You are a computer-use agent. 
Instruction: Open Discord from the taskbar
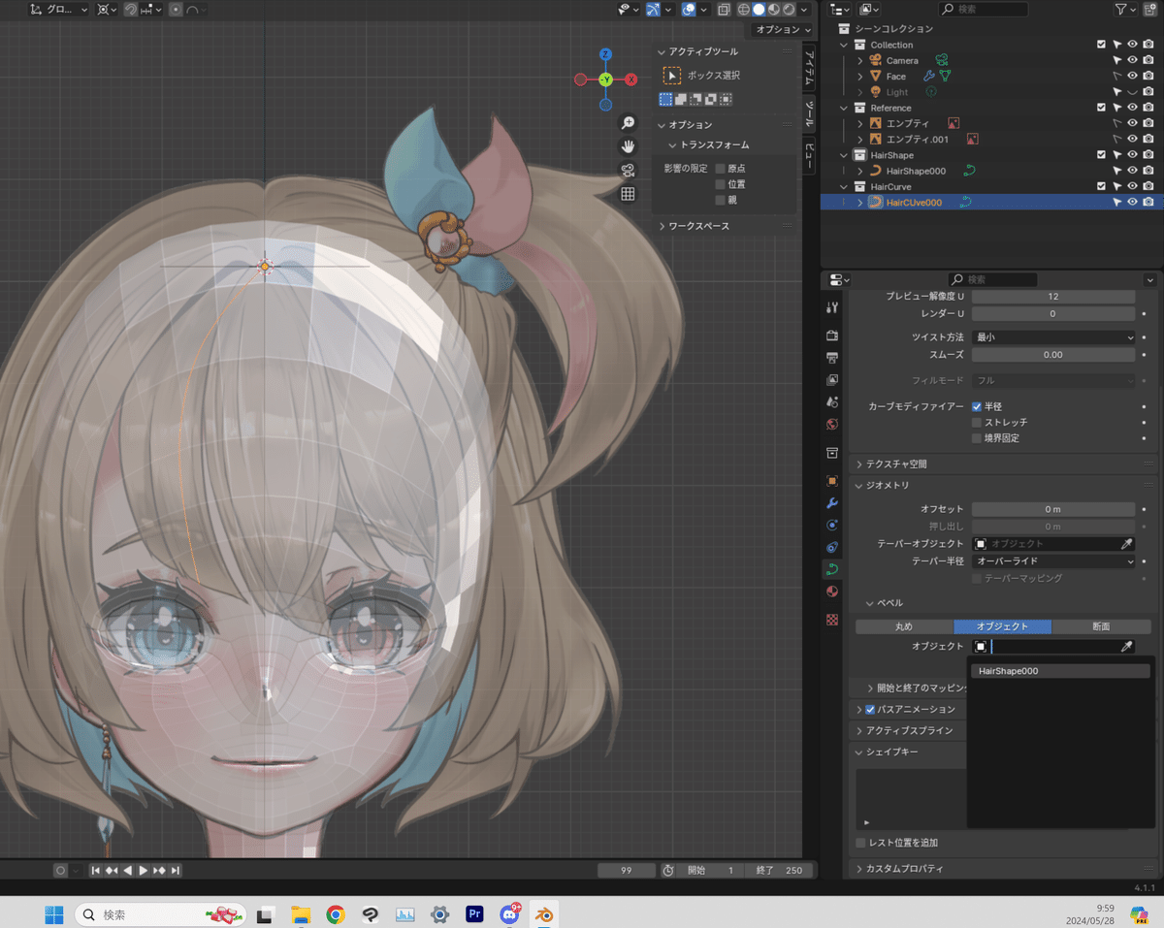point(509,913)
